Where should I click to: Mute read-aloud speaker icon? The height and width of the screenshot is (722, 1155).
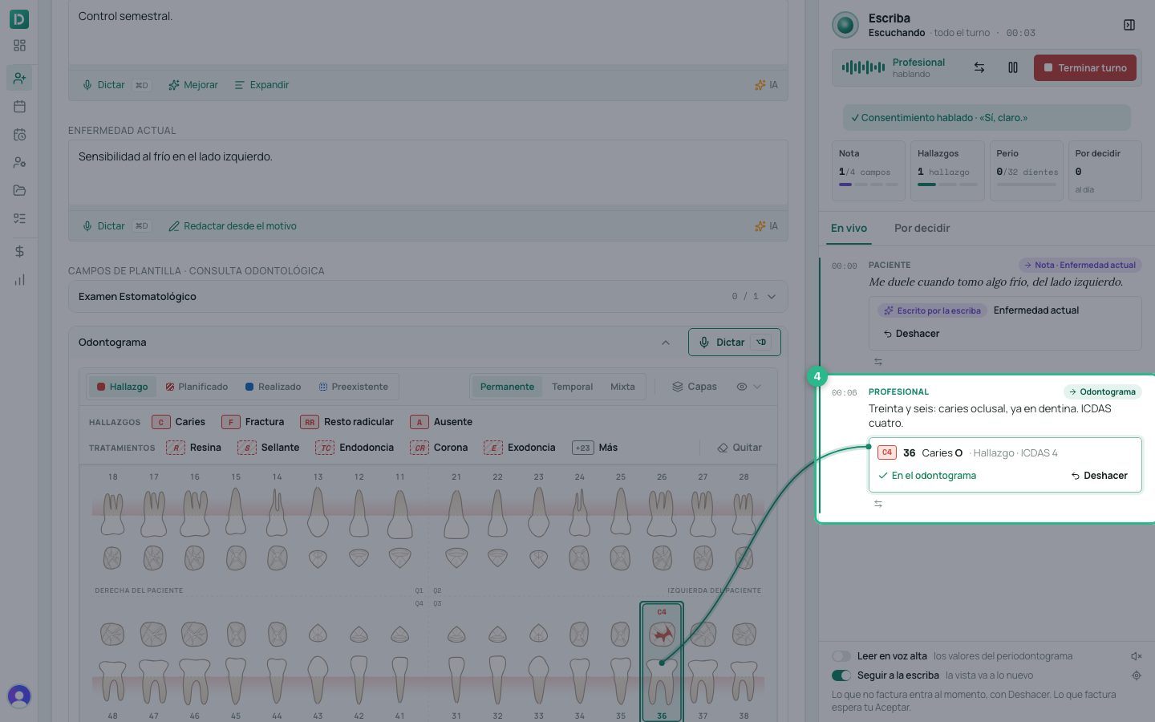point(1137,656)
